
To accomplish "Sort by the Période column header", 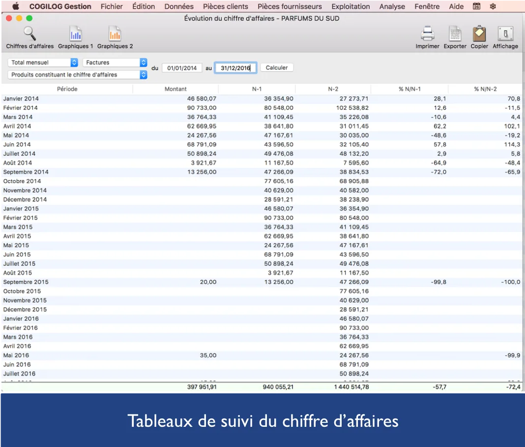I will [67, 89].
